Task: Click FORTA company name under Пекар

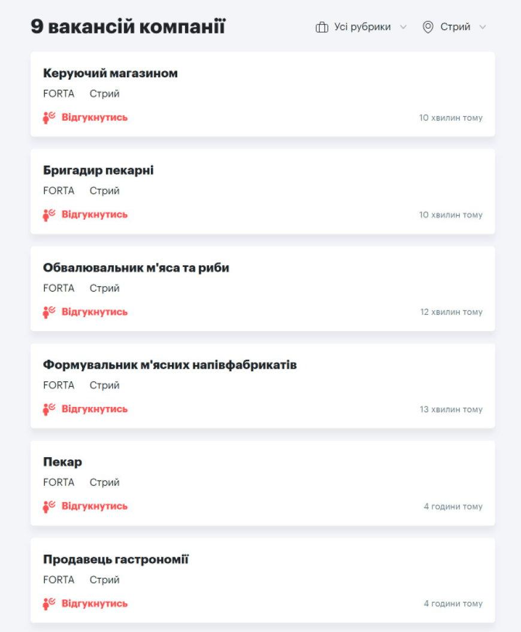Action: [x=59, y=482]
